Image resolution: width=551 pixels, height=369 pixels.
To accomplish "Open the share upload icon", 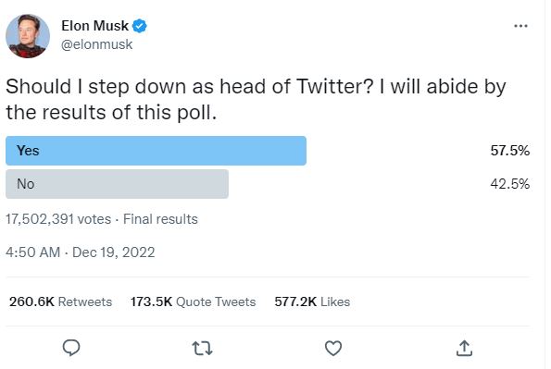I will tap(464, 349).
